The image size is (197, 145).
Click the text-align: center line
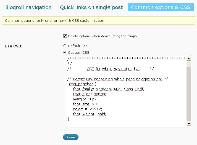coord(90,94)
